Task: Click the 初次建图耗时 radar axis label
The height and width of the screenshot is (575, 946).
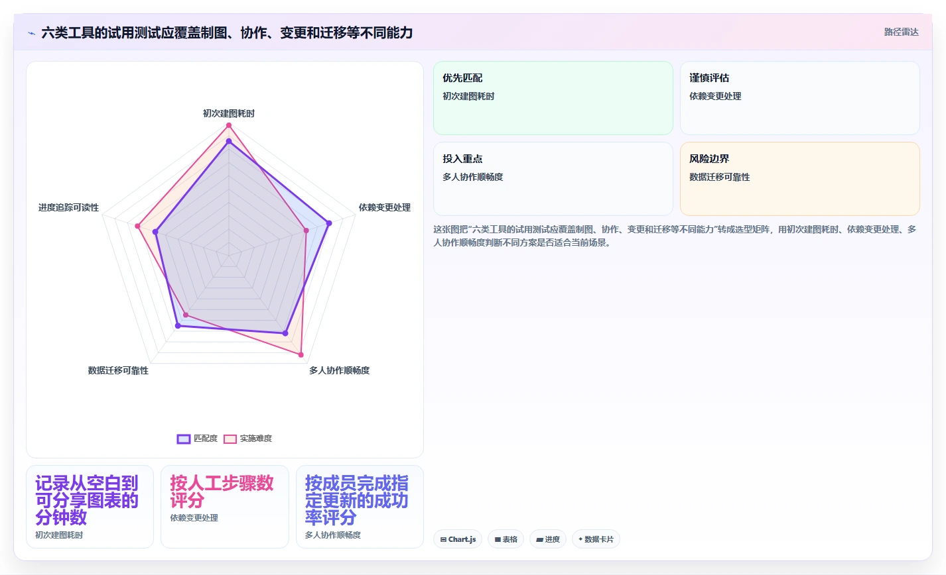Action: (229, 113)
